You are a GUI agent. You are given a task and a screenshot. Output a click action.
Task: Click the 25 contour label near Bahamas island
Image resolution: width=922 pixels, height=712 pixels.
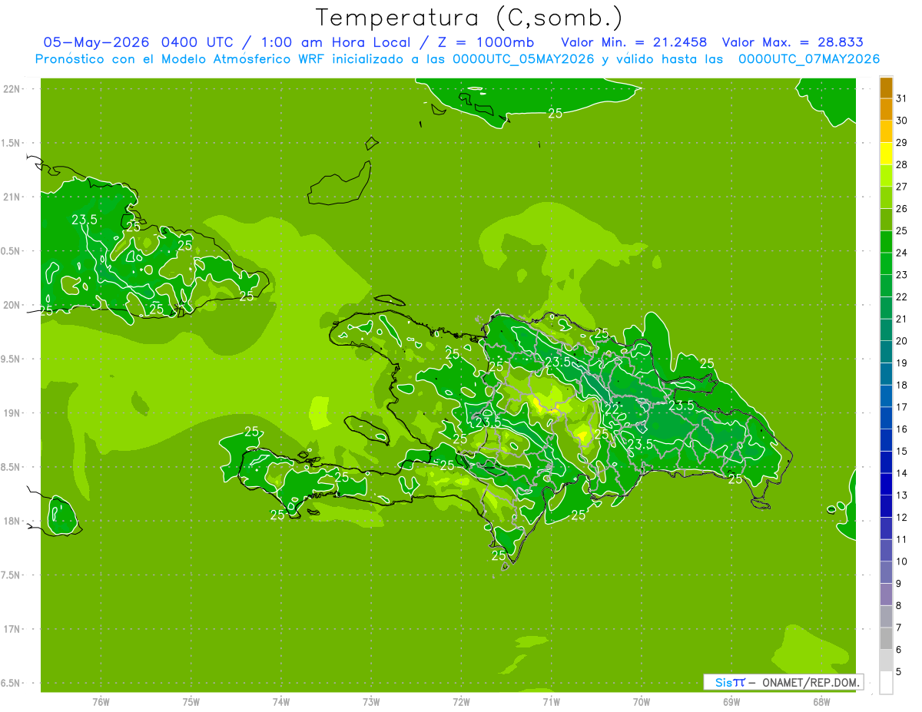click(555, 113)
